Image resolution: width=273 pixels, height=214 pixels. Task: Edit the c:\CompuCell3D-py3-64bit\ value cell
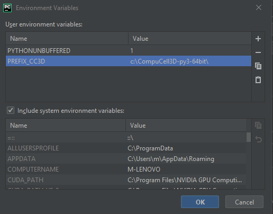(x=190, y=61)
